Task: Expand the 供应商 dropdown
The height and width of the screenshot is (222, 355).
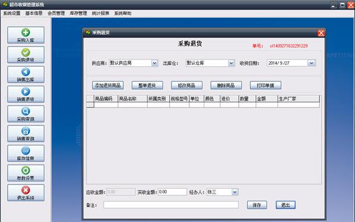Action: [154, 63]
